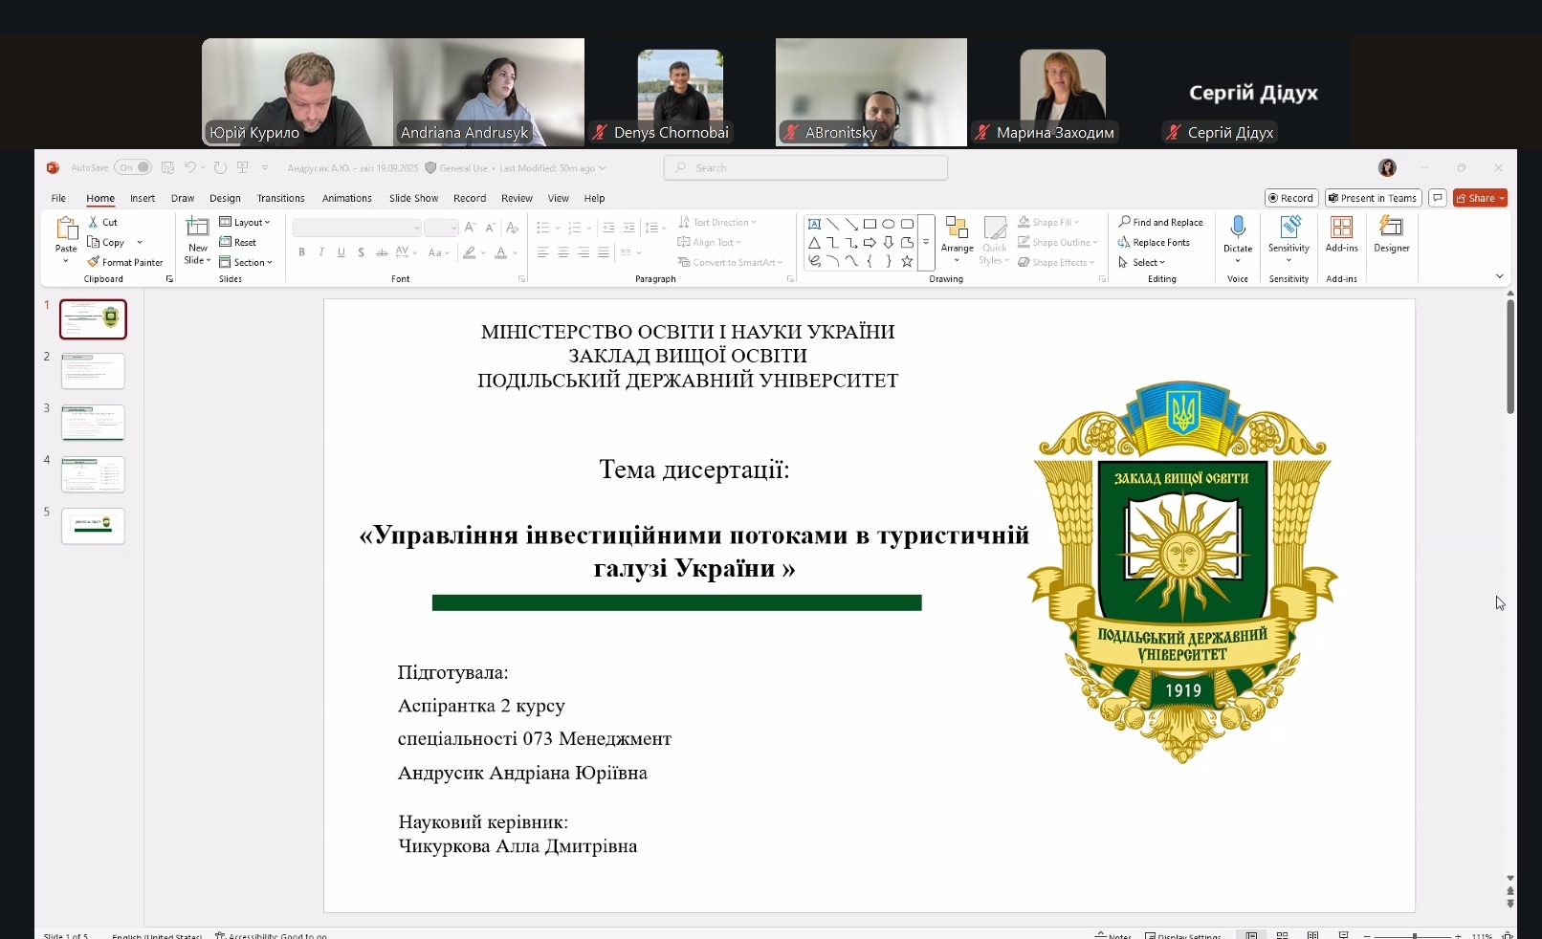
Task: Expand the Section dropdown
Action: pyautogui.click(x=246, y=262)
